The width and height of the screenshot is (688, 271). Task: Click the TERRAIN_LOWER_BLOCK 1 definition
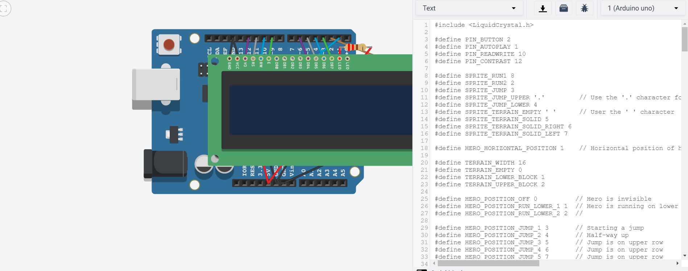pyautogui.click(x=490, y=177)
